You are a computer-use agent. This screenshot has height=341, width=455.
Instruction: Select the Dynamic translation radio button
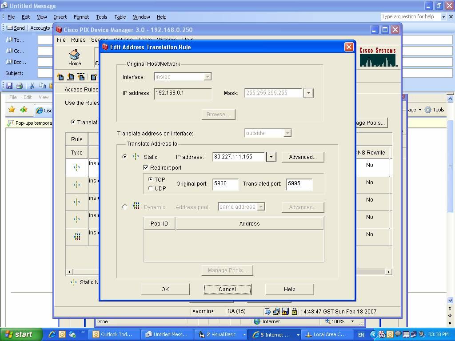(125, 207)
